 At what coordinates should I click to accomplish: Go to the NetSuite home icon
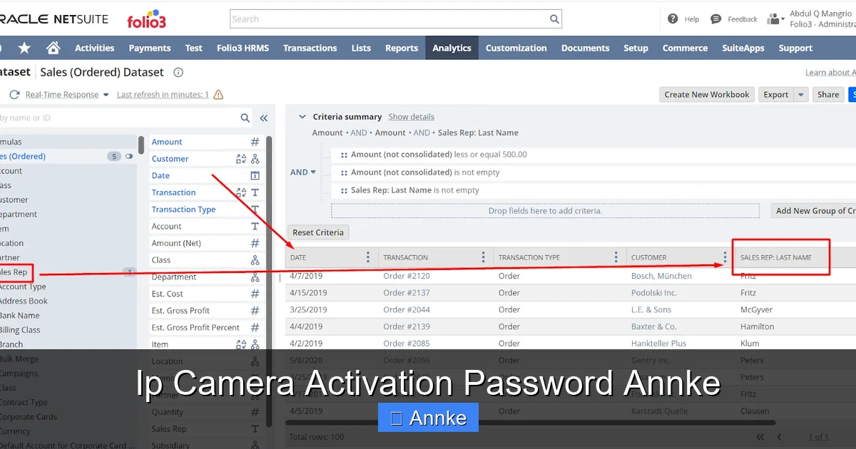[53, 48]
